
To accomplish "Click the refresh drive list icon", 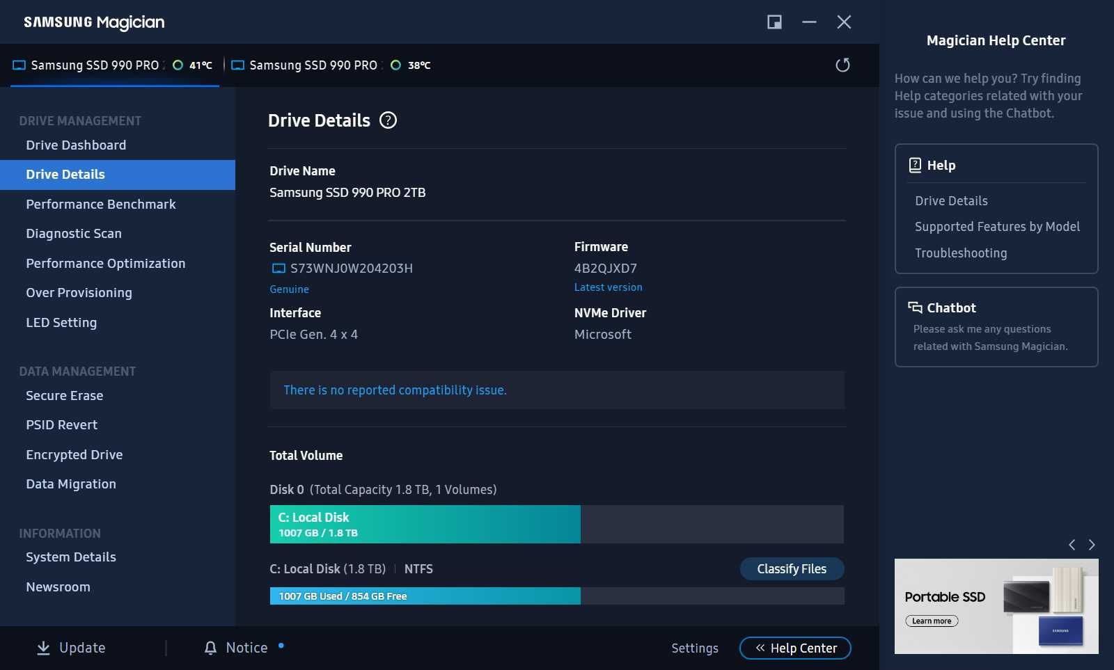I will pyautogui.click(x=842, y=65).
